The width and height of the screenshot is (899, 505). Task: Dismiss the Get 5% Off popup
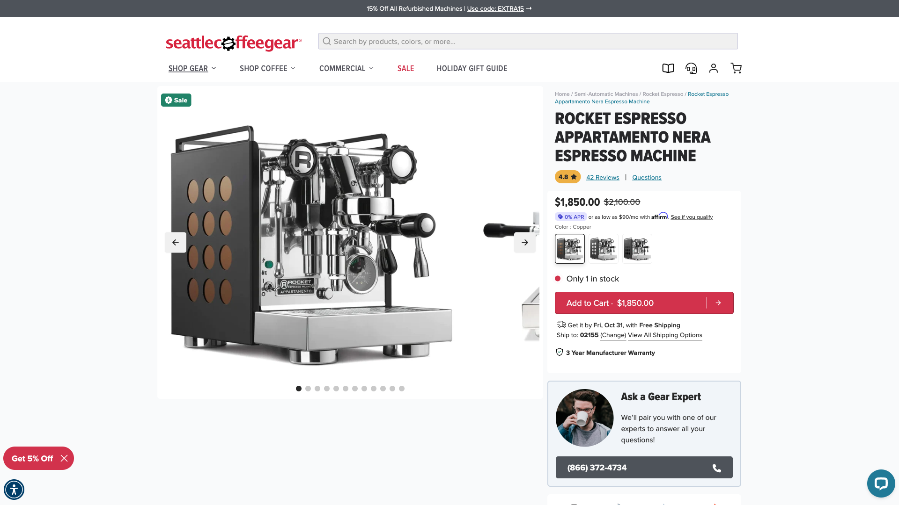click(64, 458)
